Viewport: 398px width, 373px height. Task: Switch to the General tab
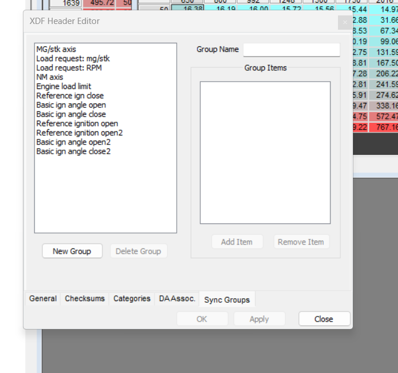click(x=43, y=299)
